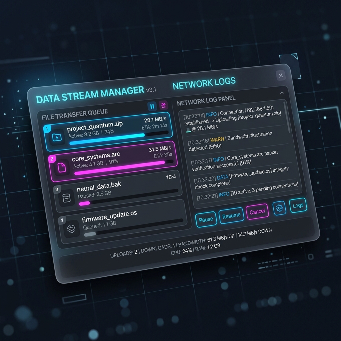Image resolution: width=341 pixels, height=341 pixels.
Task: Click the database icon for neural_data.bak
Action: [66, 198]
